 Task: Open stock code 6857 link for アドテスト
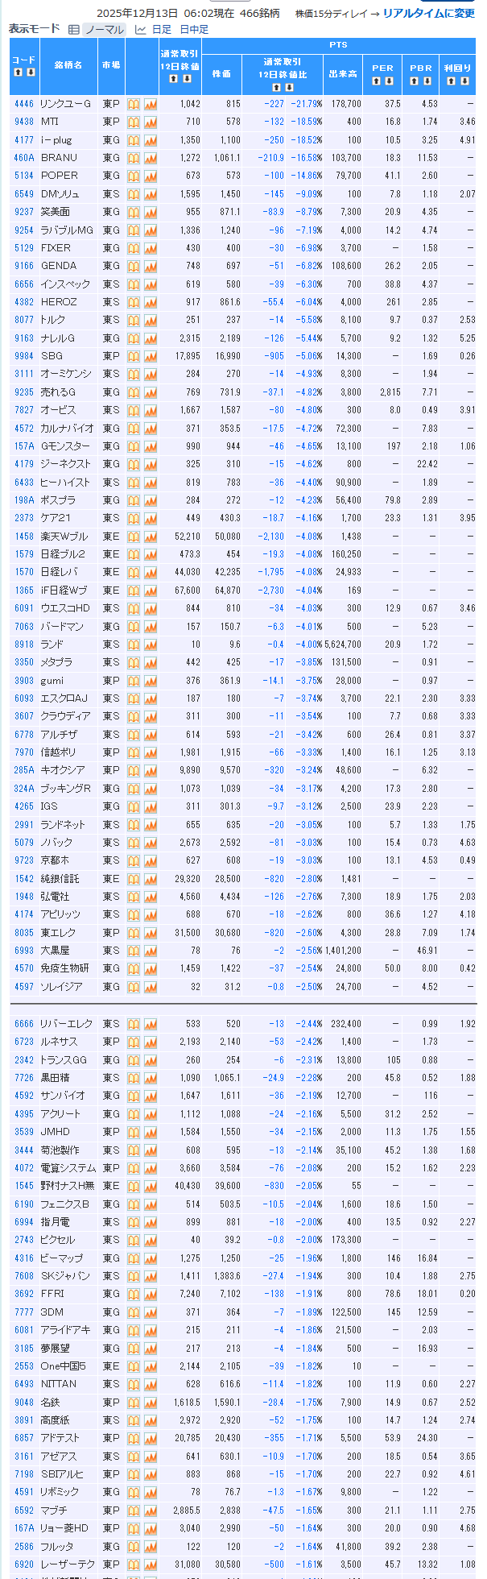[x=24, y=1438]
